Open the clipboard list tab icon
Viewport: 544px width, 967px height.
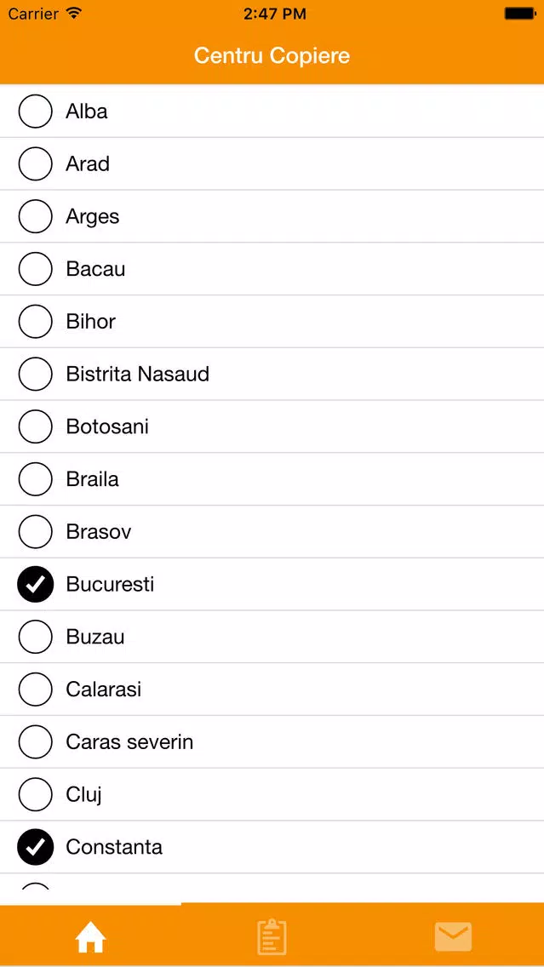272,937
